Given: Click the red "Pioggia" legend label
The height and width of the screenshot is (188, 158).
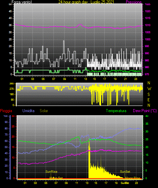Looking at the screenshot, I should click(6, 111).
